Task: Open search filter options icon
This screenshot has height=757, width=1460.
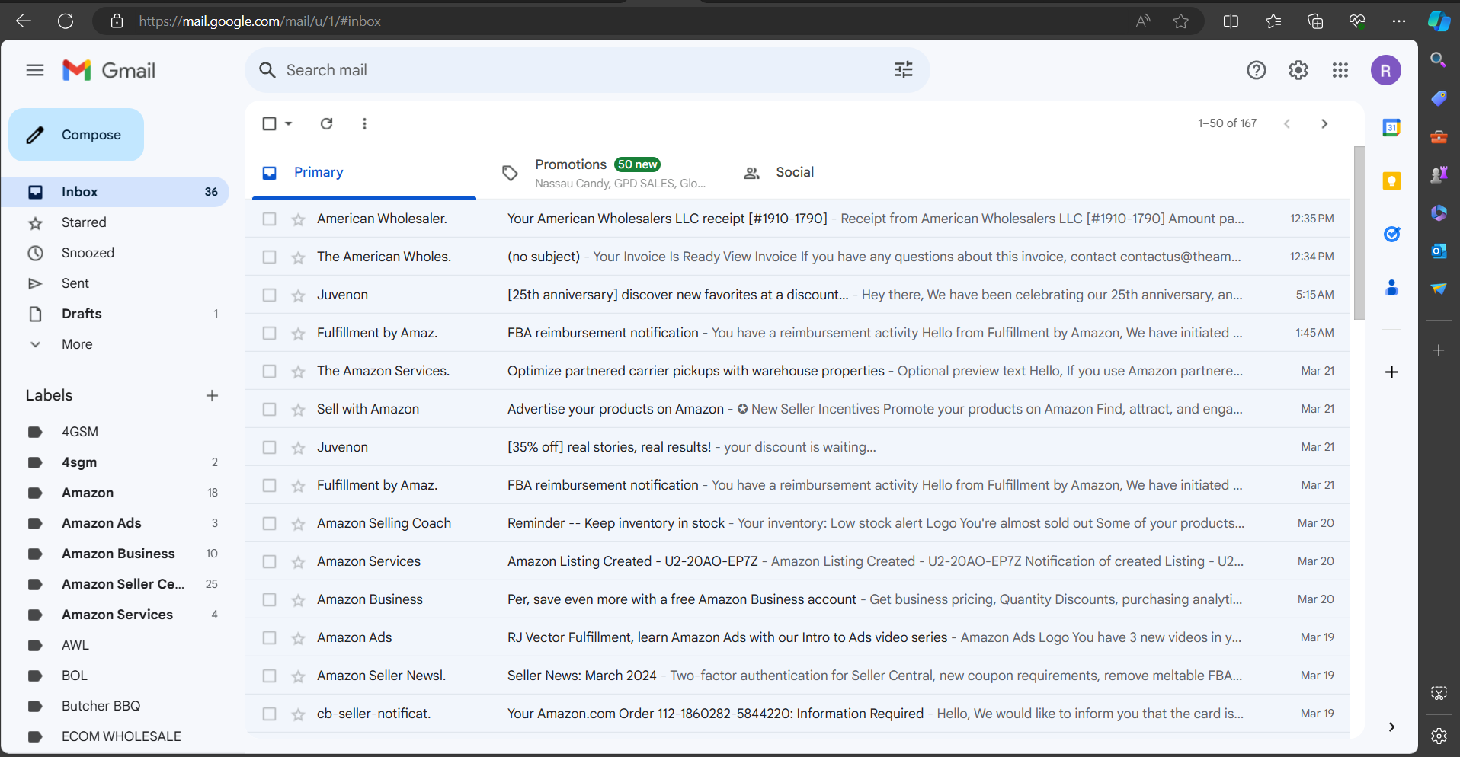Action: (x=904, y=70)
